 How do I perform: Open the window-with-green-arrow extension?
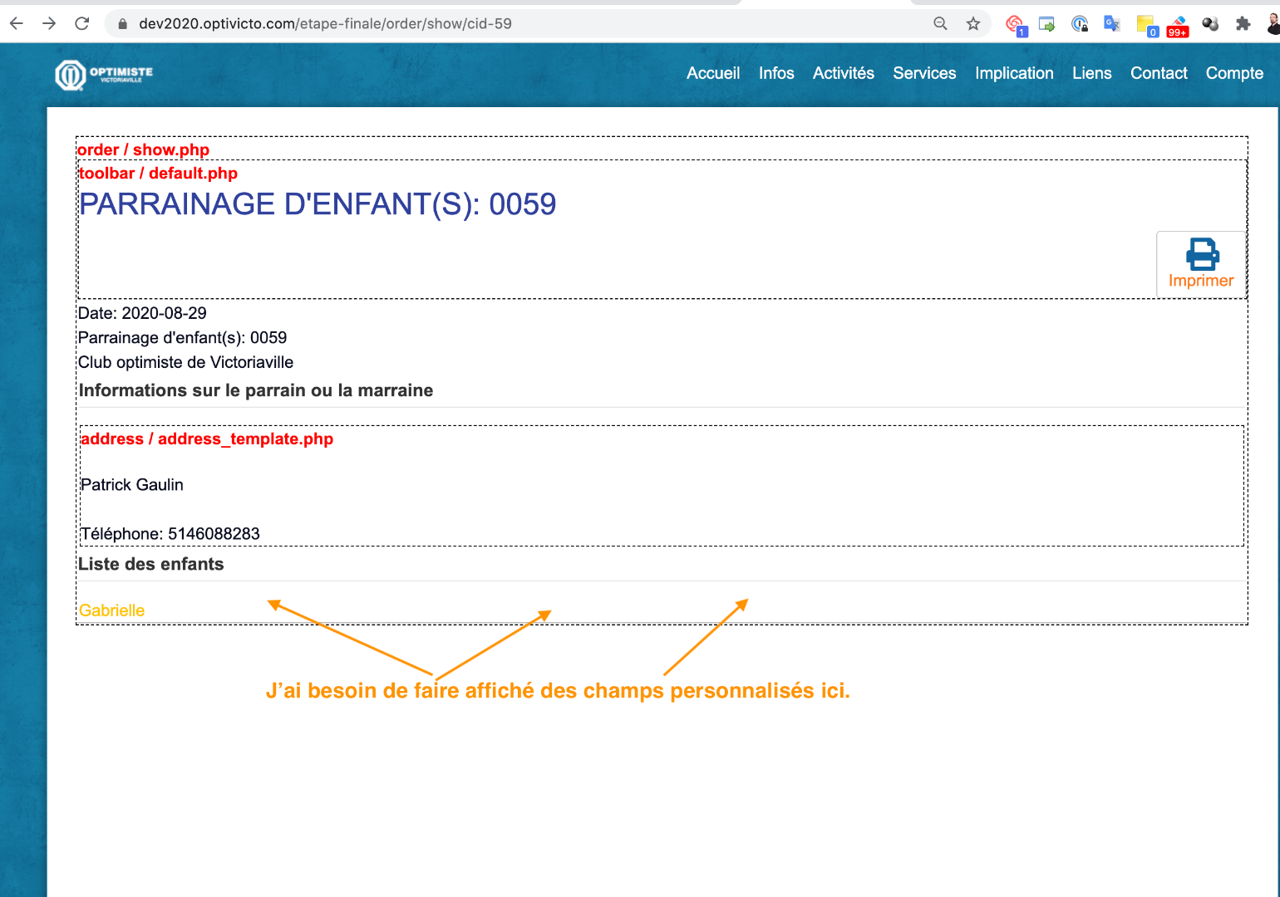[1047, 24]
